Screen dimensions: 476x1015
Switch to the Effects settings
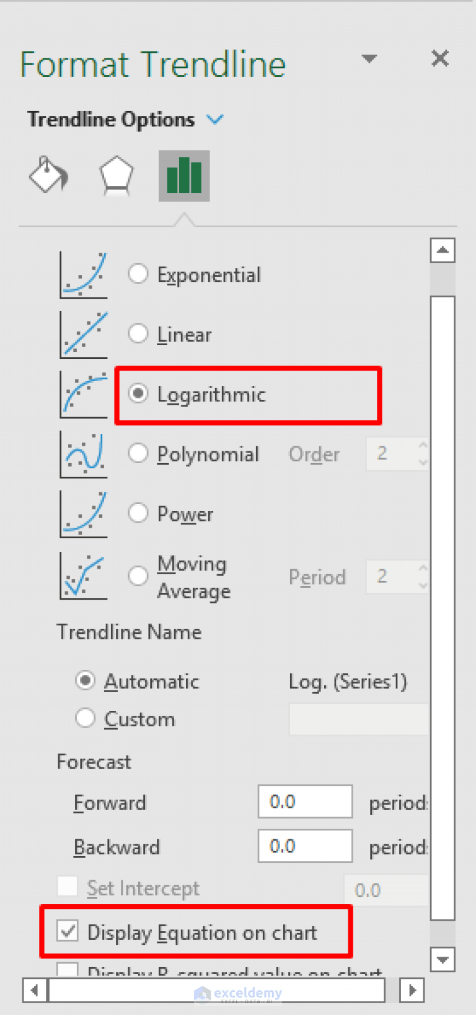(x=117, y=176)
